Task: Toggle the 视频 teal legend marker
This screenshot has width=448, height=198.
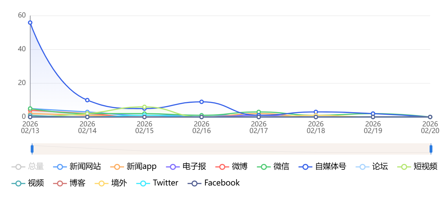Action: pyautogui.click(x=18, y=183)
